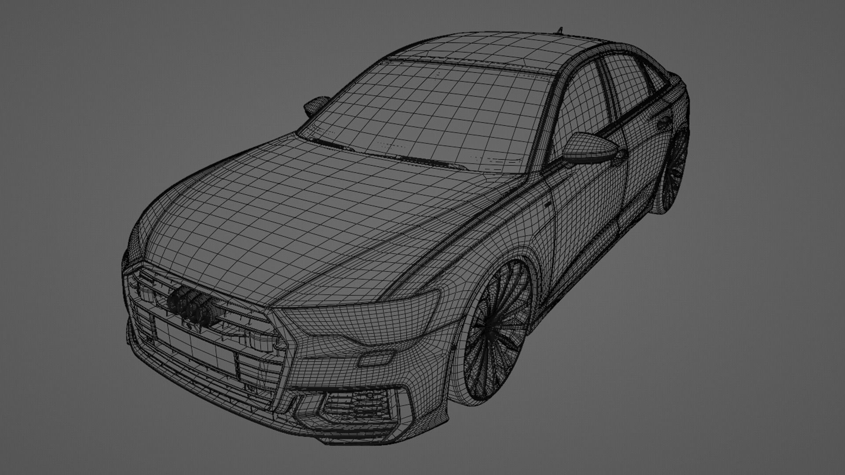845x475 pixels.
Task: Select the roof antenna fin
Action: coord(560,30)
